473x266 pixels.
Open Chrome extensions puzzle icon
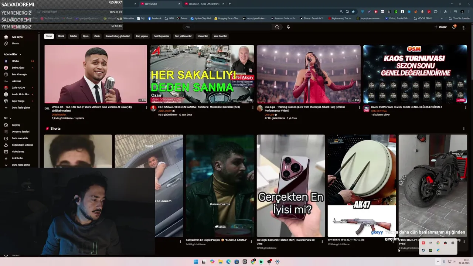click(x=436, y=11)
